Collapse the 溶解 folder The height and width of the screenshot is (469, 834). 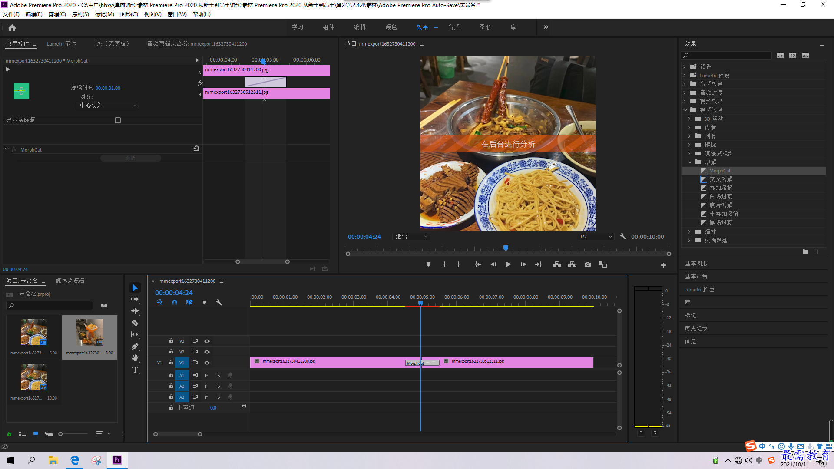point(690,162)
